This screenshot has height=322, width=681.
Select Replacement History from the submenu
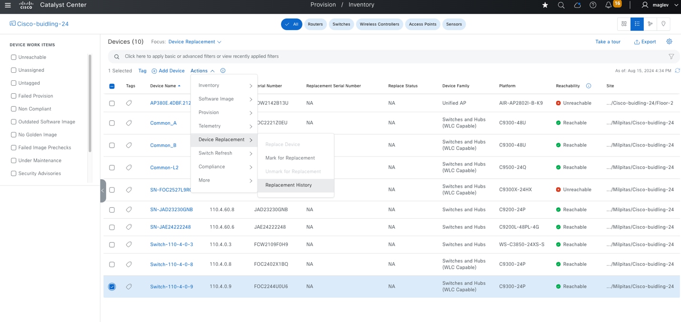coord(289,185)
